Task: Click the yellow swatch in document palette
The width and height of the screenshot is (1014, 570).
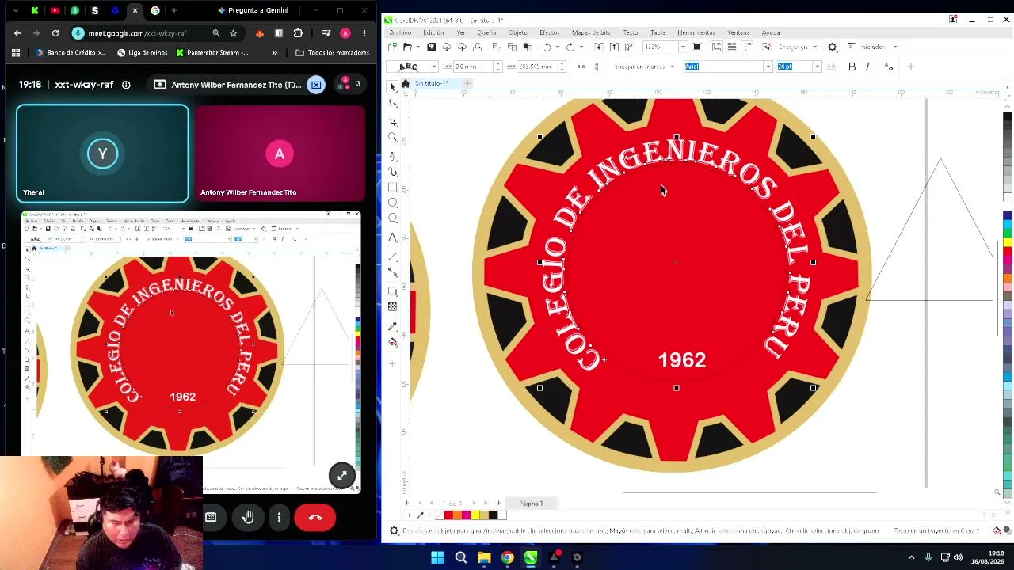Action: tap(475, 515)
